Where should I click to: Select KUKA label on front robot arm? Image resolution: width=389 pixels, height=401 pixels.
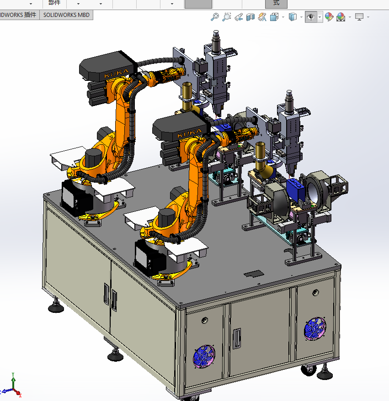point(189,133)
